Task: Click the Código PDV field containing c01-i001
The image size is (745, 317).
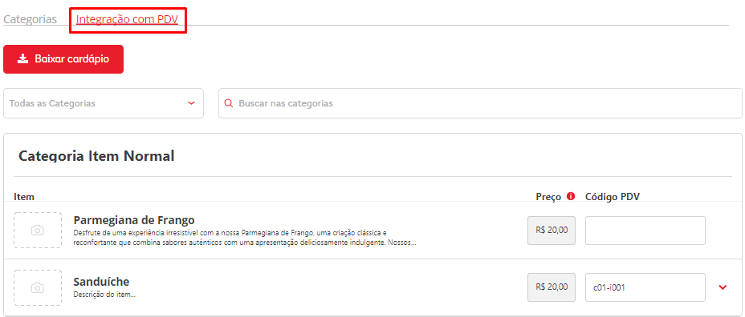Action: (x=645, y=287)
